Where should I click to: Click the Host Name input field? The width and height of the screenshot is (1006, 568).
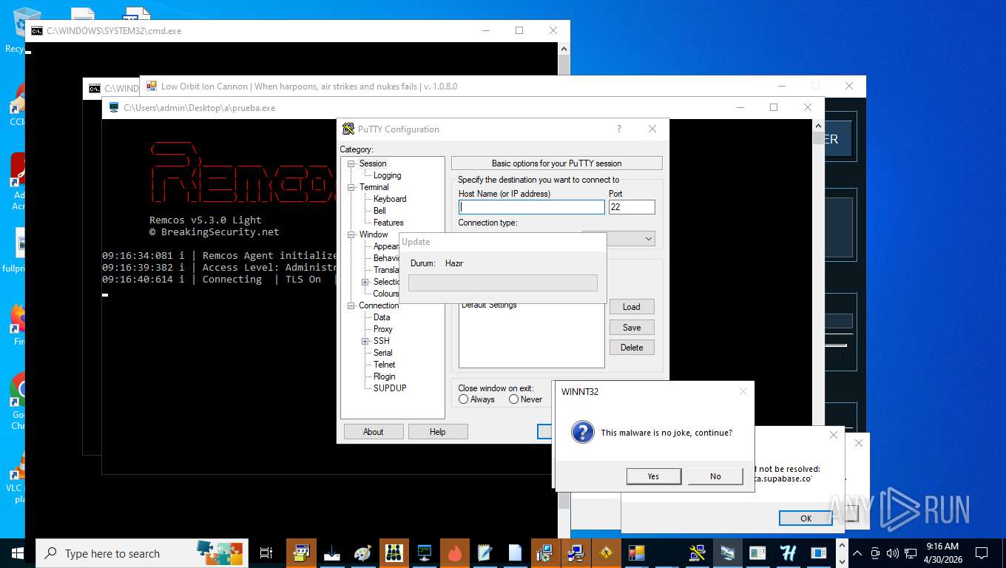click(532, 207)
